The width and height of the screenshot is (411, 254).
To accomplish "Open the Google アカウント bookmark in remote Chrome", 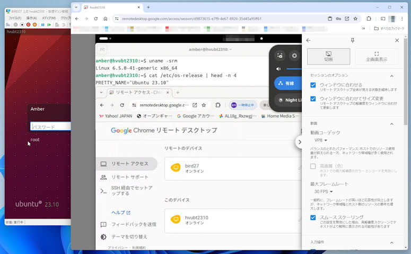I will coord(196,116).
